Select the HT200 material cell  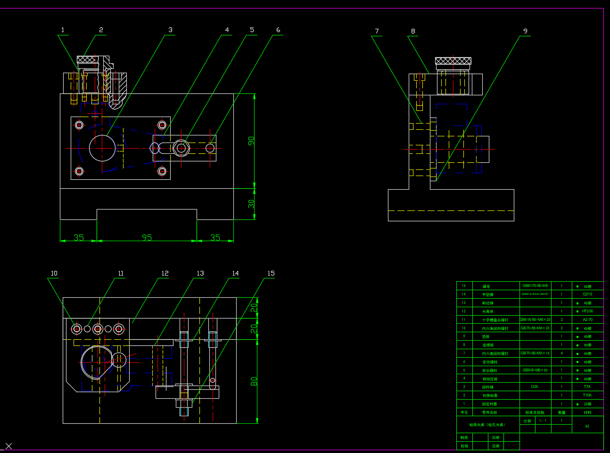click(587, 311)
